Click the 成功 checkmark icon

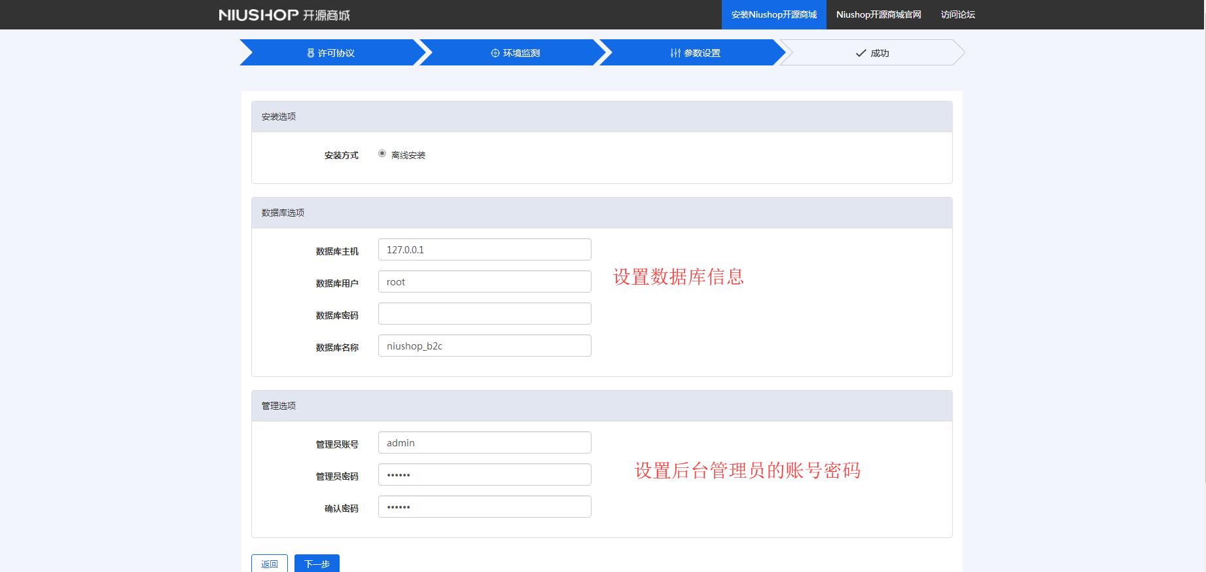click(861, 53)
